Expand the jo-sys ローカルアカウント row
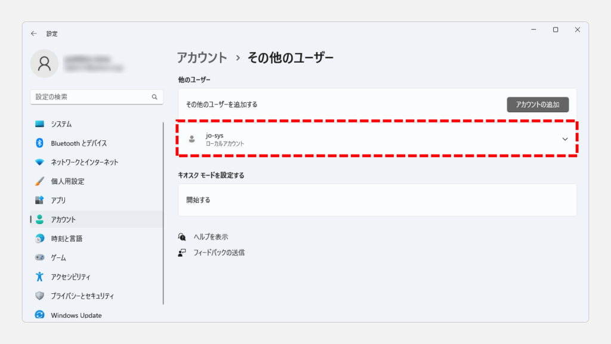The width and height of the screenshot is (611, 344). (x=377, y=139)
